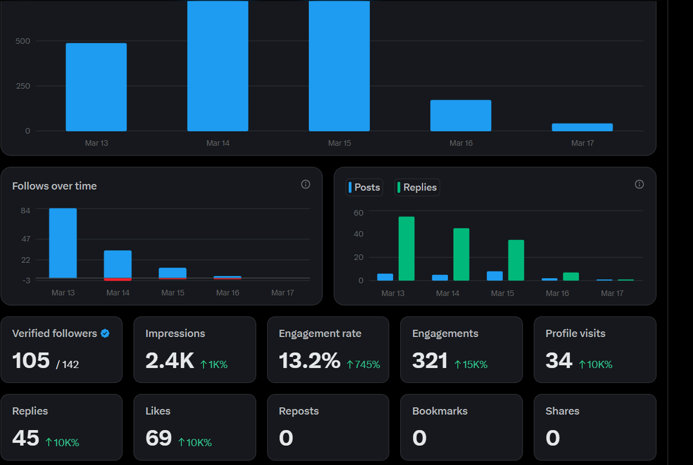Select the Profile visits metric card
Image resolution: width=693 pixels, height=465 pixels.
coord(595,349)
